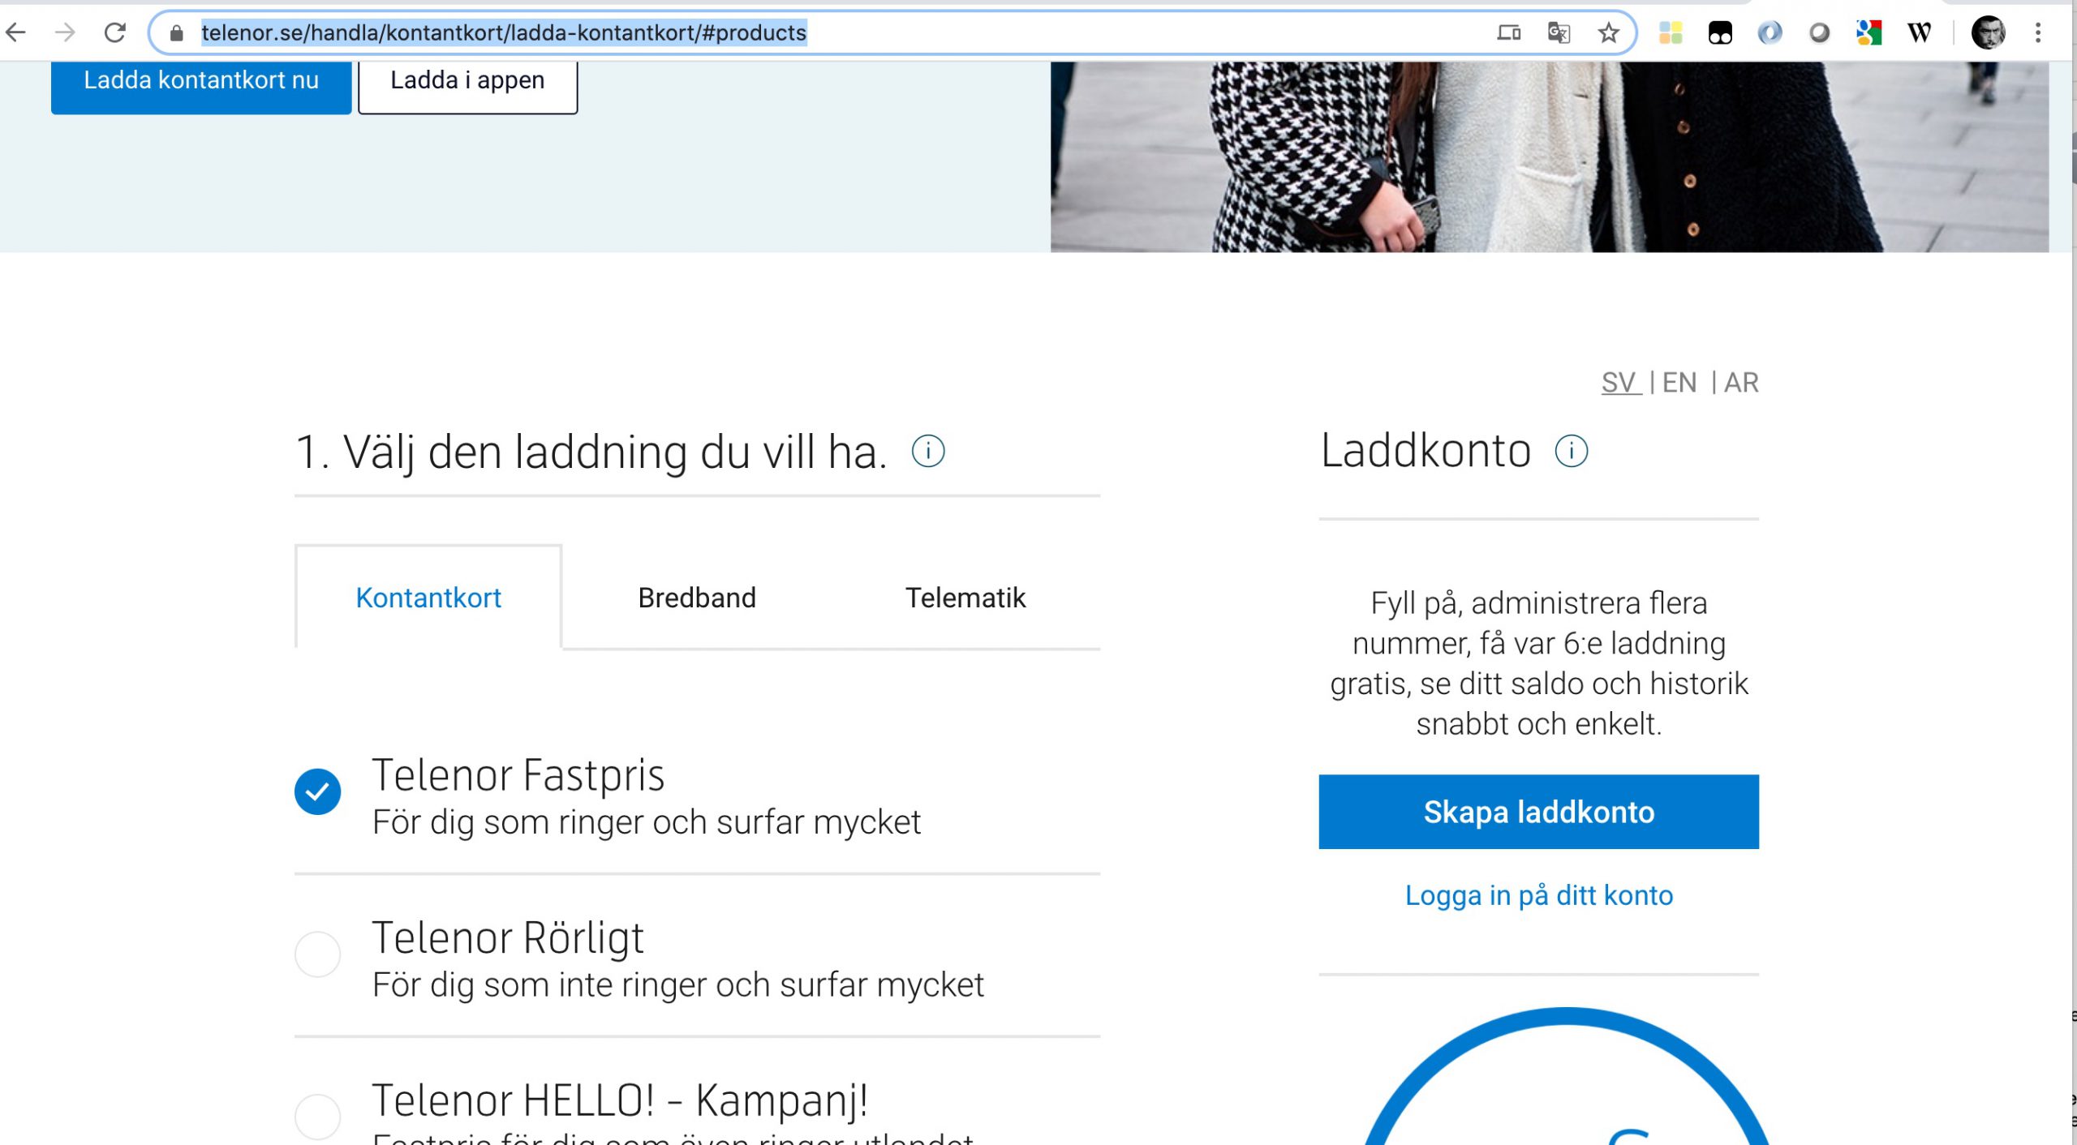Image resolution: width=2077 pixels, height=1145 pixels.
Task: Choose Telenor HELLO! Kampanj radio option
Action: tap(318, 1117)
